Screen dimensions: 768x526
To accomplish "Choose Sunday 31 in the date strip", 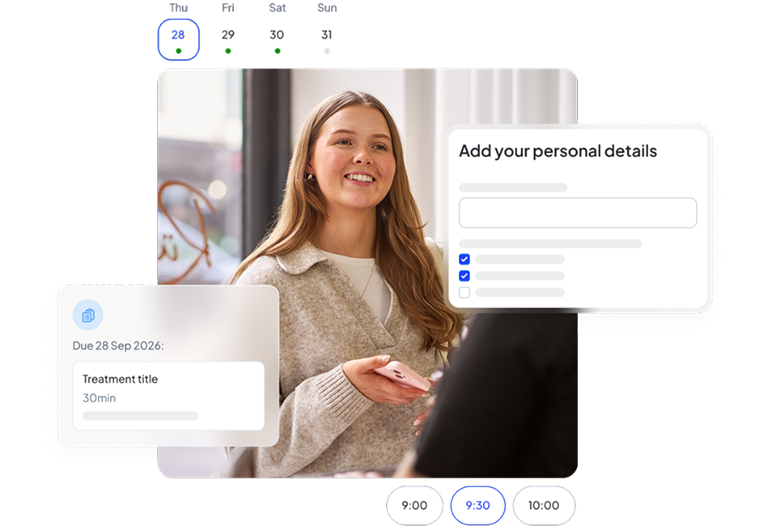I will coord(327,36).
